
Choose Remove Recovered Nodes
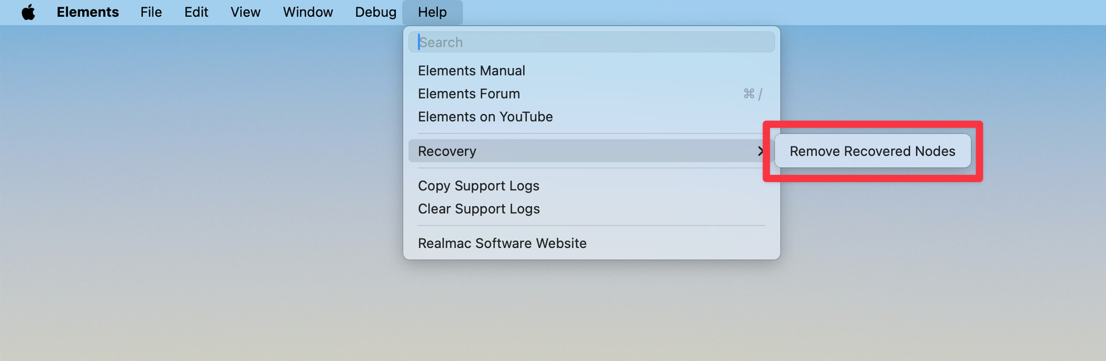pyautogui.click(x=872, y=151)
